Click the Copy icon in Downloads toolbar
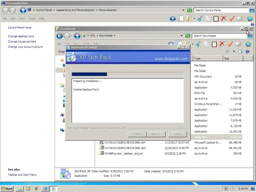 206,44
